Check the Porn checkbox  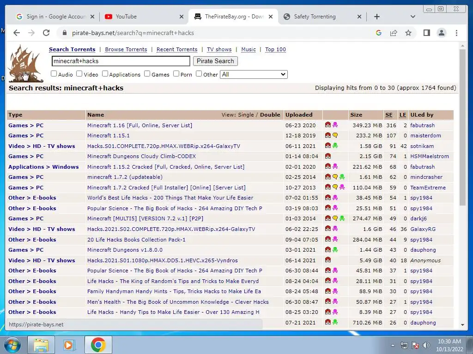(176, 74)
